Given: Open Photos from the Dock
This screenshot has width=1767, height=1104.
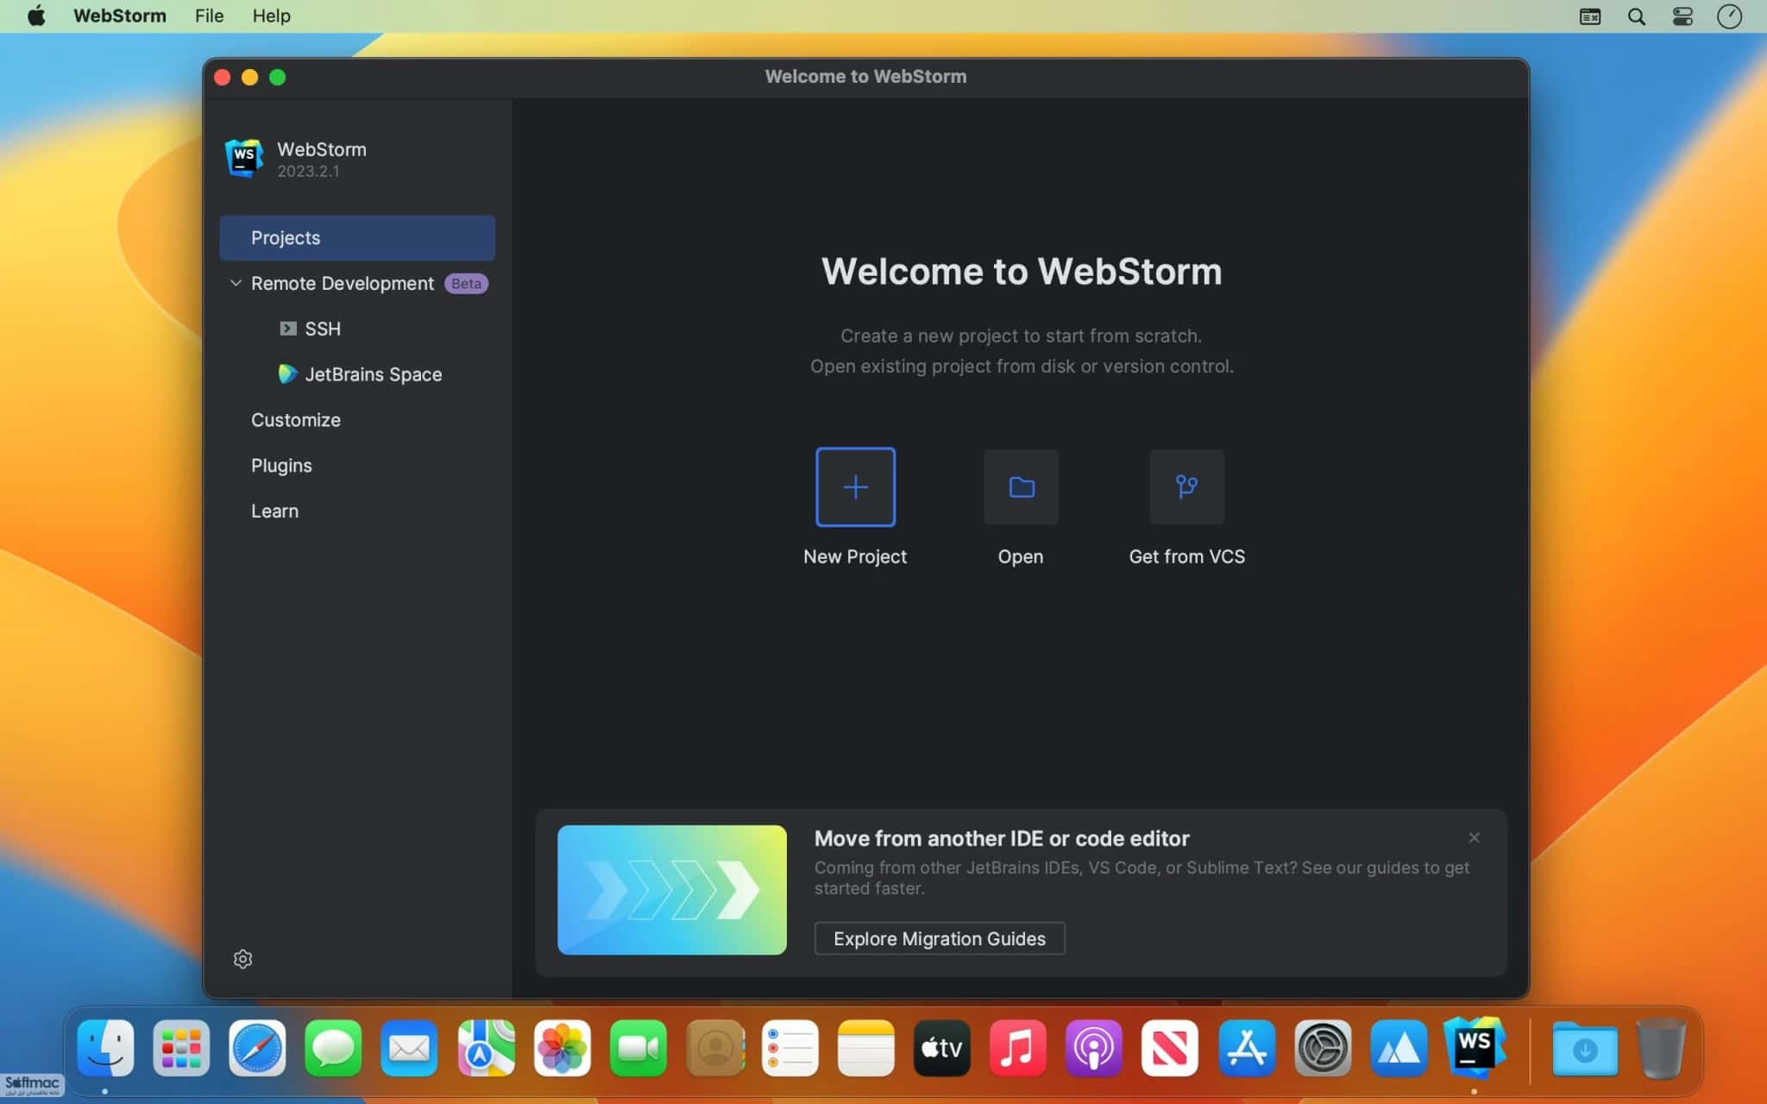Looking at the screenshot, I should coord(562,1048).
